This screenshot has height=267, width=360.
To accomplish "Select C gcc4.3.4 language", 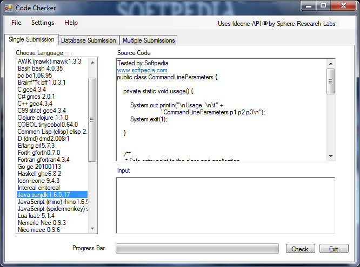I will (x=52, y=90).
